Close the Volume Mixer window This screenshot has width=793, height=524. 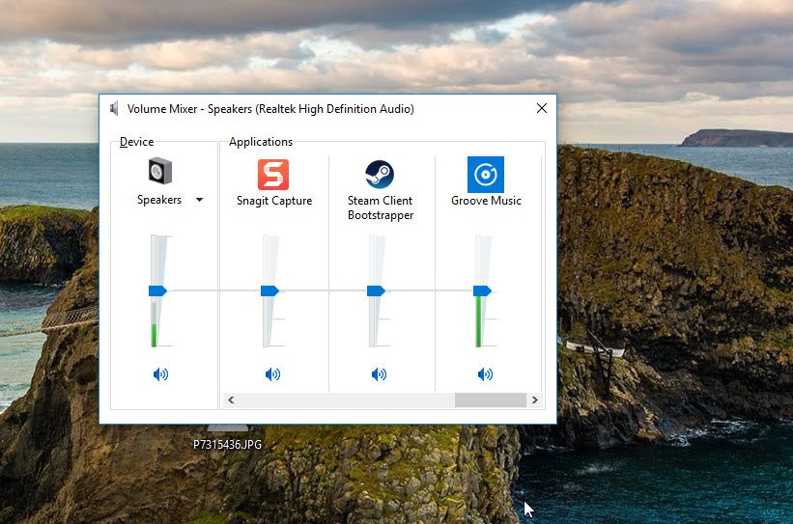pos(542,108)
